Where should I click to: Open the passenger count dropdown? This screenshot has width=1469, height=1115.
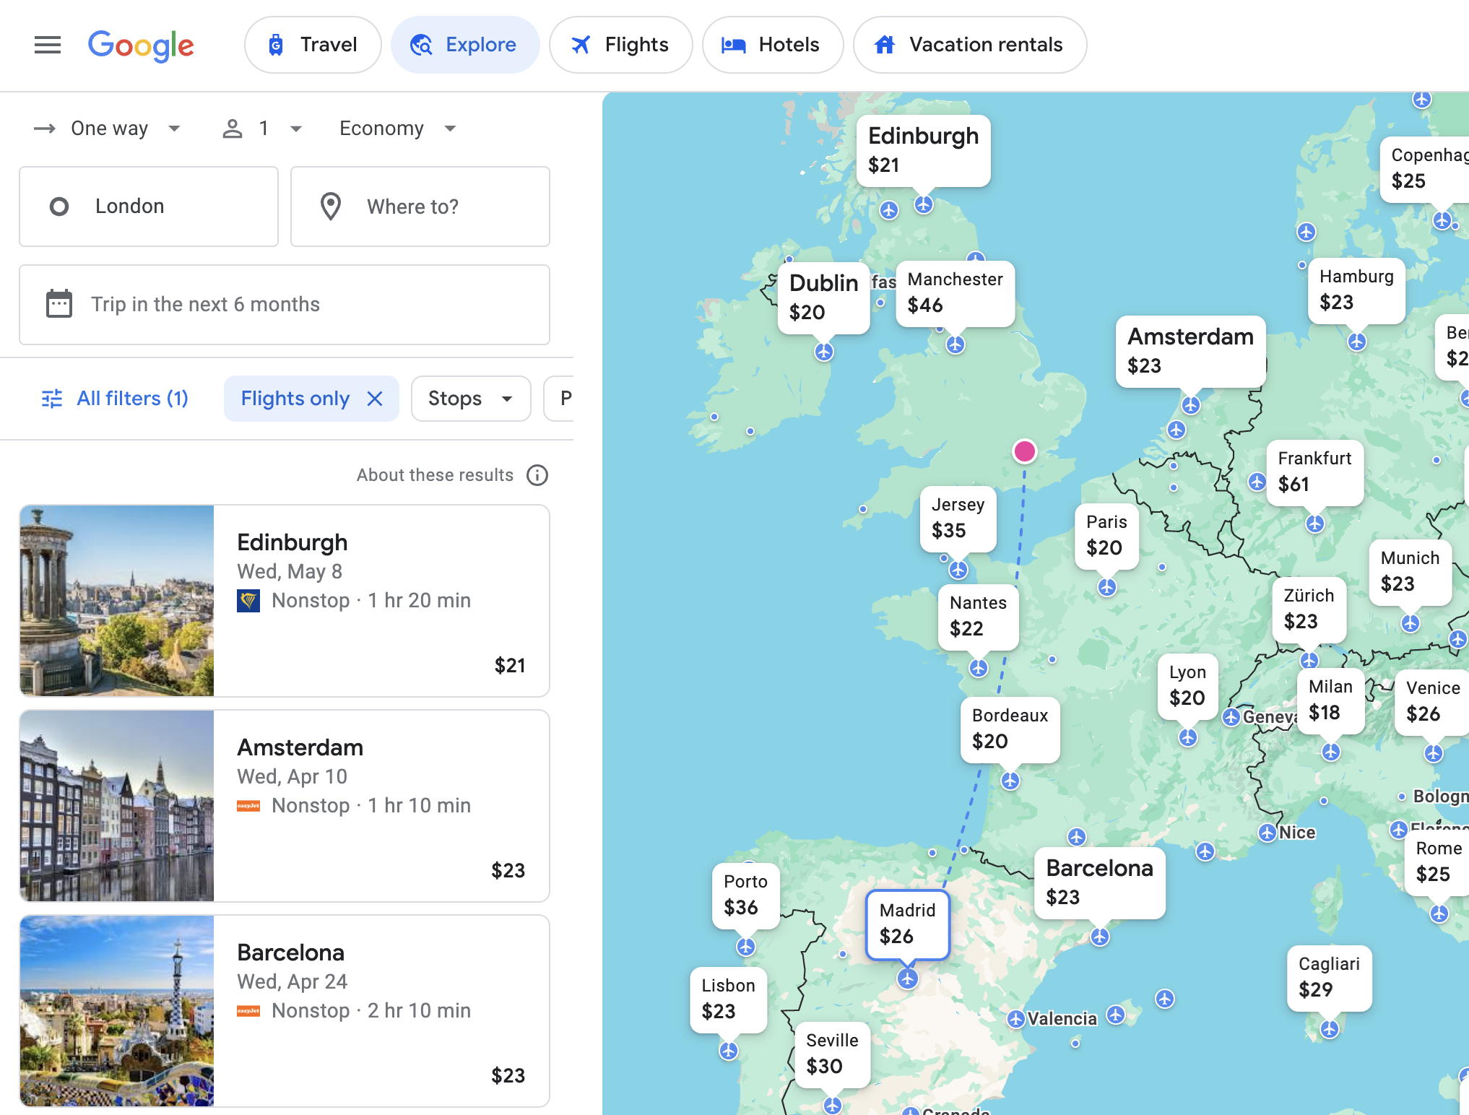(x=261, y=129)
